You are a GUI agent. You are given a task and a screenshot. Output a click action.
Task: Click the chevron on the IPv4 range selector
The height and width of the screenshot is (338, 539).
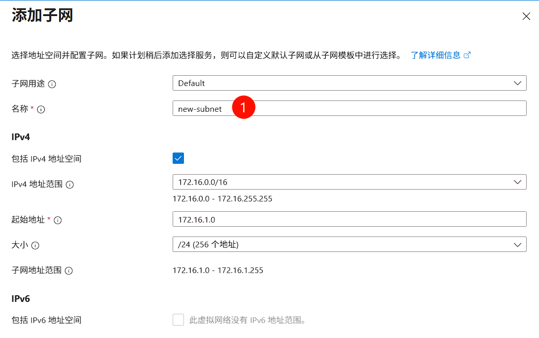pyautogui.click(x=518, y=182)
